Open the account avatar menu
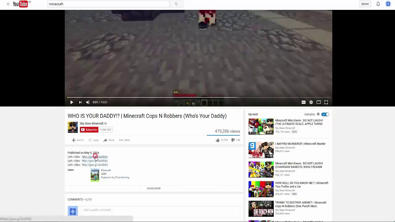Viewport: 395px width, 222px height. pyautogui.click(x=388, y=4)
